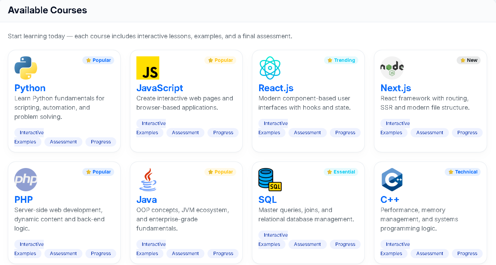This screenshot has height=265, width=496.
Task: Select Interactive Examples tag on SQL card
Action: click(273, 240)
